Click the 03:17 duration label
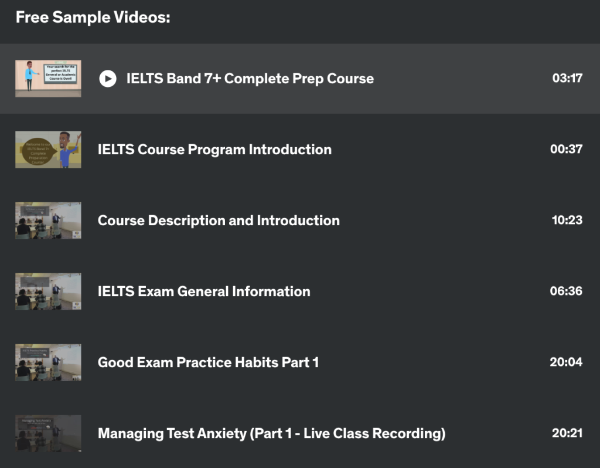Viewport: 600px width, 468px height. (x=567, y=78)
